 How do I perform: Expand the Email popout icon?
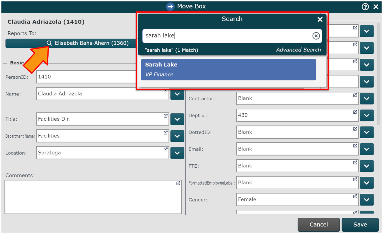point(355,146)
